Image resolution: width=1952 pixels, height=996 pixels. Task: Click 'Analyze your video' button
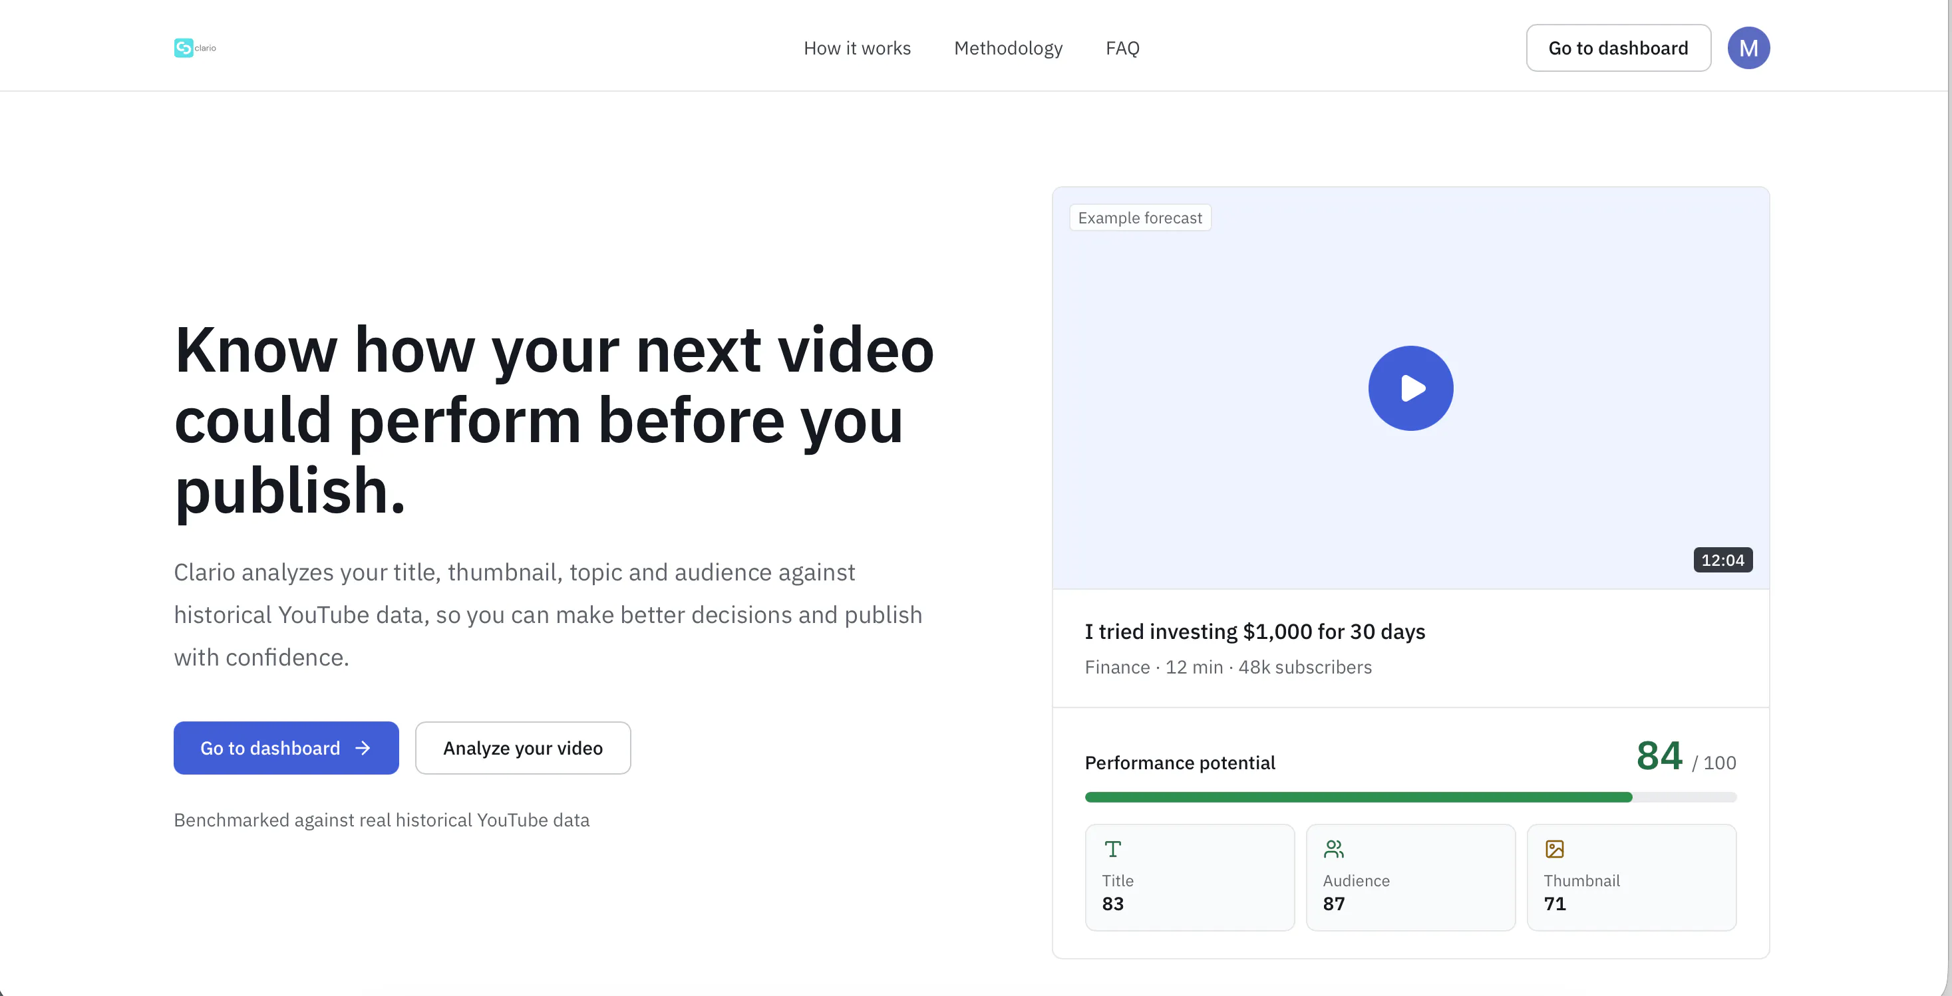(x=523, y=747)
